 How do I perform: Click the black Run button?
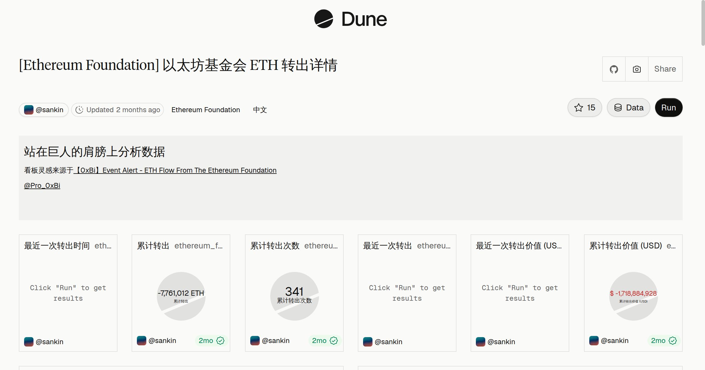(x=669, y=107)
